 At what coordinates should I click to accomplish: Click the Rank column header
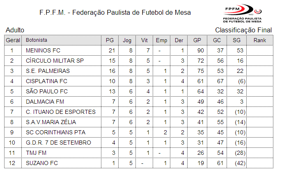coord(259,41)
